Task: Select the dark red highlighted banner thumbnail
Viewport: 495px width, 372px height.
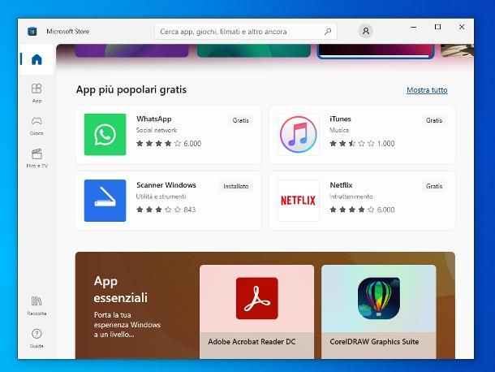Action: (x=376, y=51)
